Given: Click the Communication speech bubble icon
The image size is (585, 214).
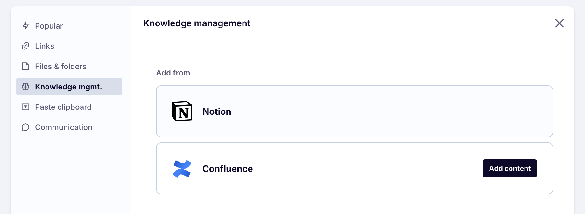Looking at the screenshot, I should 25,127.
